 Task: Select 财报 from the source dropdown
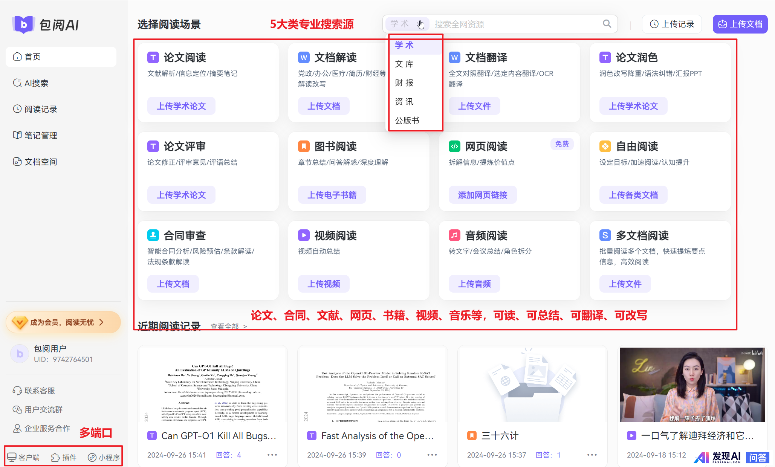(404, 83)
